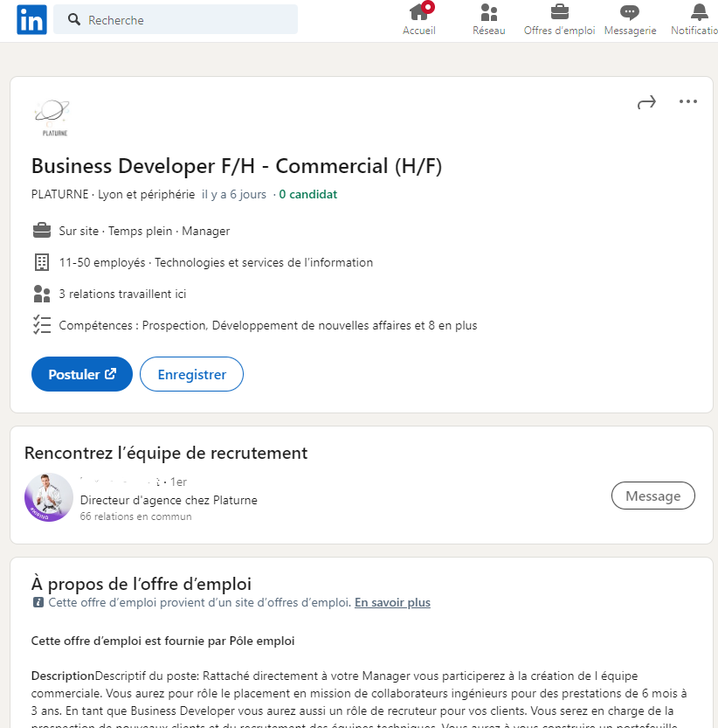Viewport: 718px width, 728px height.
Task: Click the magnifying glass search icon
Action: pos(73,19)
